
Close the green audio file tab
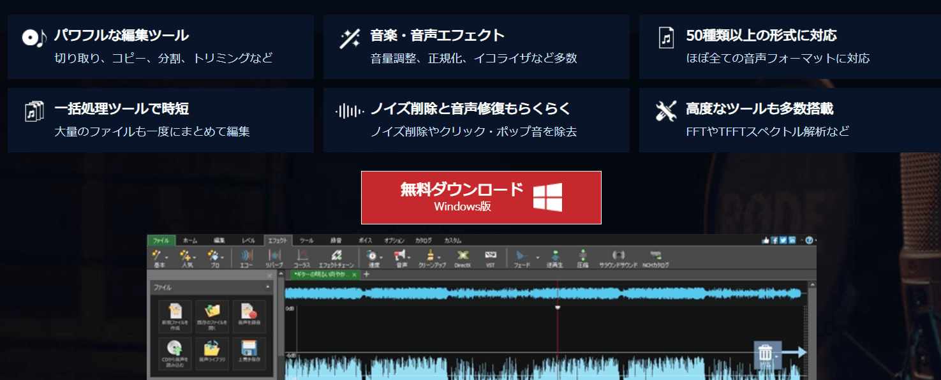354,275
